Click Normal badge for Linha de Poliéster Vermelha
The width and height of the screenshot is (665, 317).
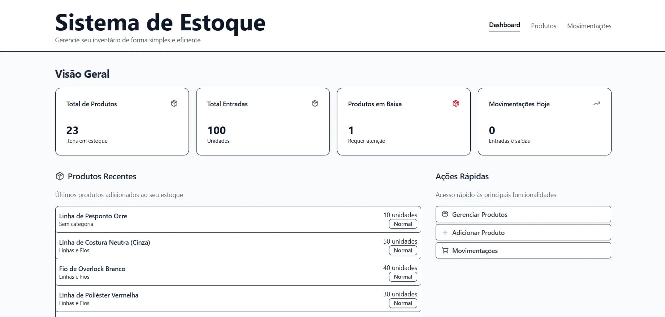pyautogui.click(x=403, y=303)
